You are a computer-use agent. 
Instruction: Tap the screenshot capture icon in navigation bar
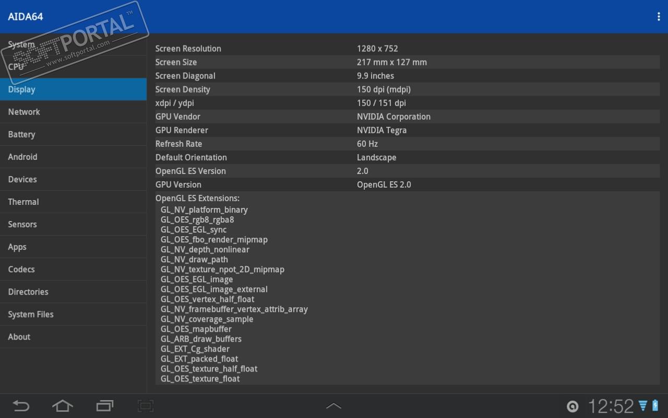[x=146, y=406]
